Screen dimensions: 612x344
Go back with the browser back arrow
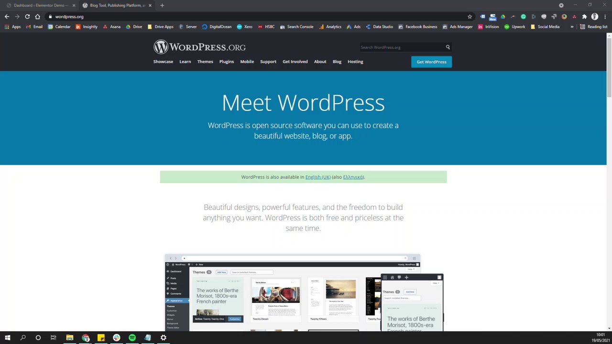(x=7, y=17)
